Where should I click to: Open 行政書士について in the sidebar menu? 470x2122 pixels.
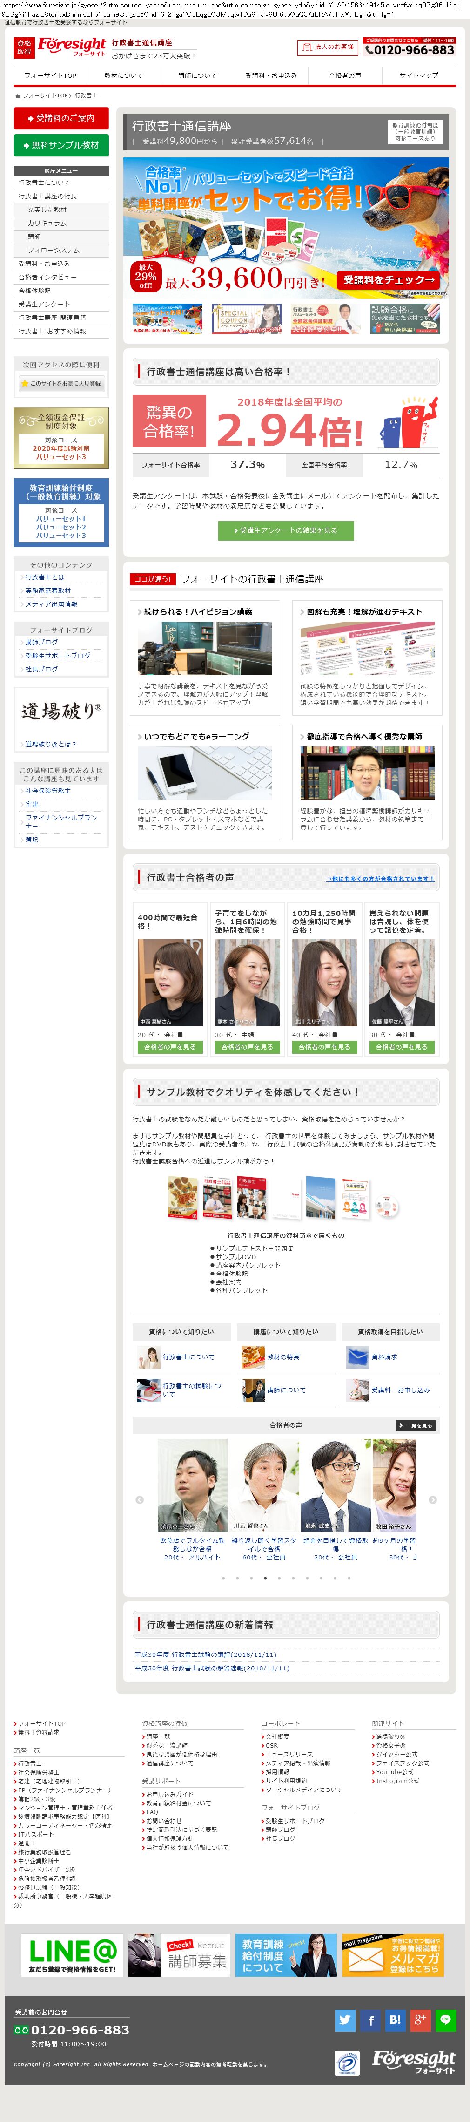[61, 183]
